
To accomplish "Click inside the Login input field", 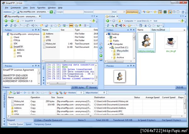I will pos(73,12).
